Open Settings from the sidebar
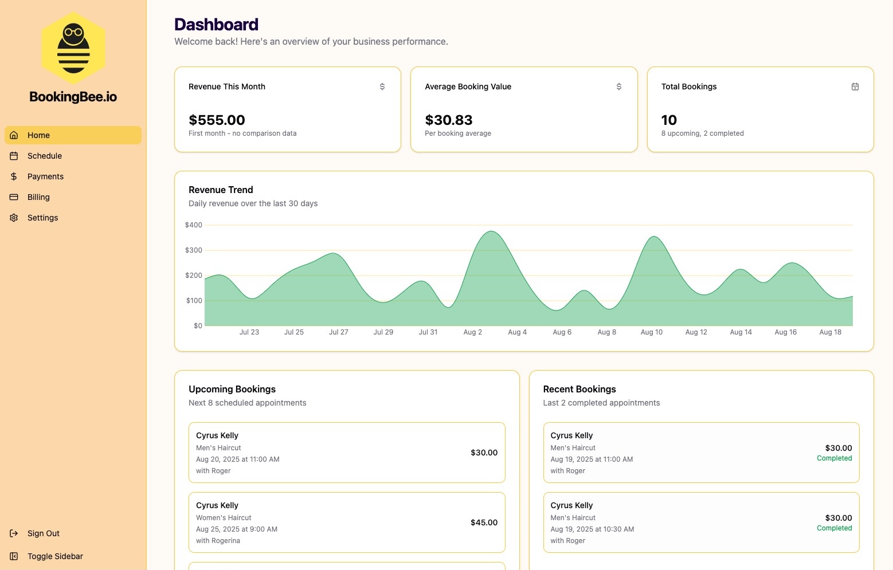The width and height of the screenshot is (893, 570). [x=73, y=218]
